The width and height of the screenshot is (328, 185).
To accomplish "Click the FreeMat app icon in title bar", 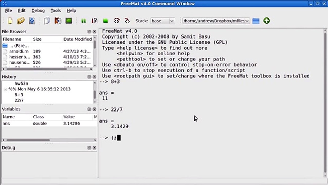I will tap(4, 4).
